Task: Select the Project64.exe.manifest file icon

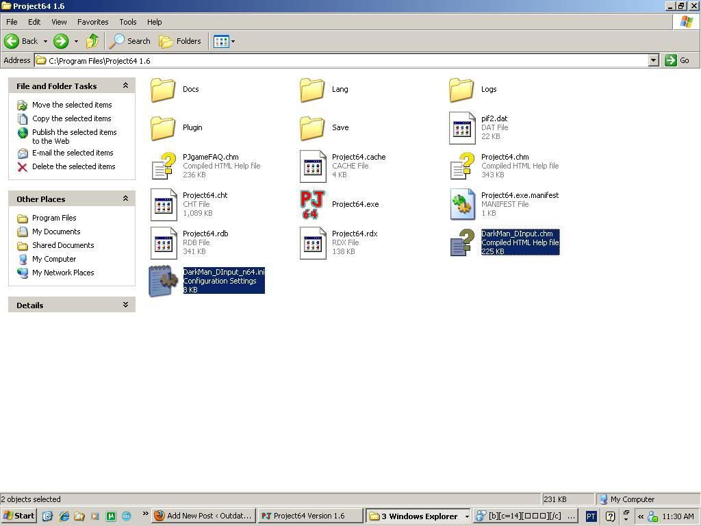Action: [462, 204]
